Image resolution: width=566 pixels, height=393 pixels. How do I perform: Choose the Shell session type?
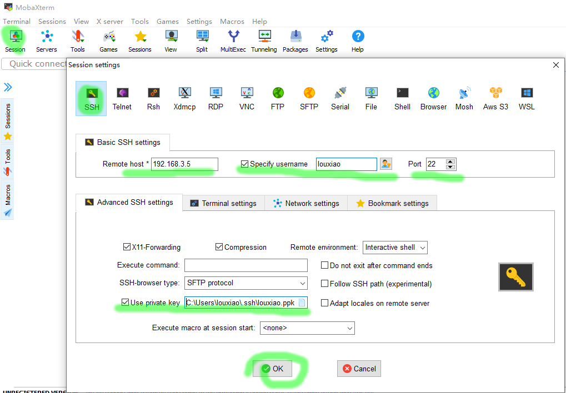click(403, 98)
